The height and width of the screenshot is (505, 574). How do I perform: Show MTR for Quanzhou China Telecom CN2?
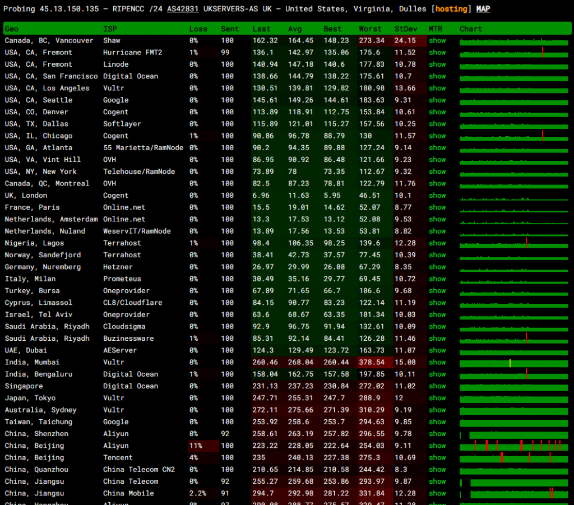click(437, 470)
